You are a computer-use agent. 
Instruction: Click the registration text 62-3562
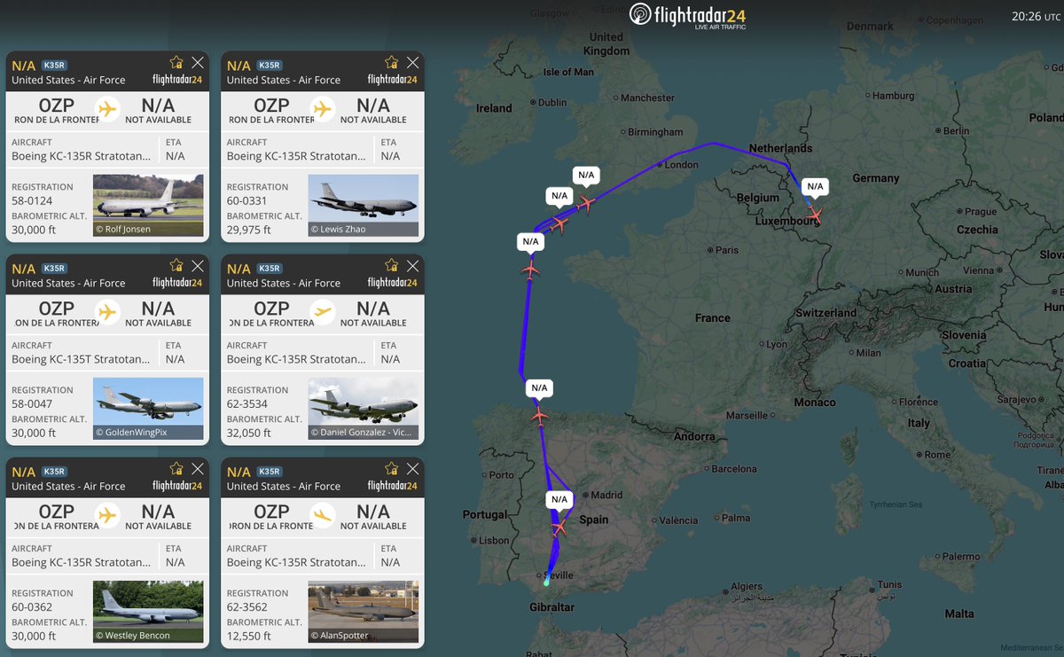(x=247, y=607)
